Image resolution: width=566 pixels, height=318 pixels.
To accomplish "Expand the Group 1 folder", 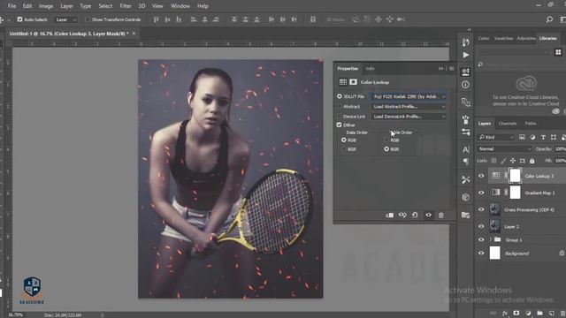I will pos(490,239).
